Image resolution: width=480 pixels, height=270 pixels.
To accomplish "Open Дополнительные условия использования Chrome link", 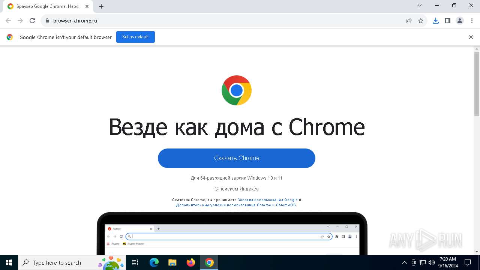I will coord(236,205).
